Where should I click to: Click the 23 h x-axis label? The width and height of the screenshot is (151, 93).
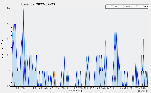pos(143,88)
